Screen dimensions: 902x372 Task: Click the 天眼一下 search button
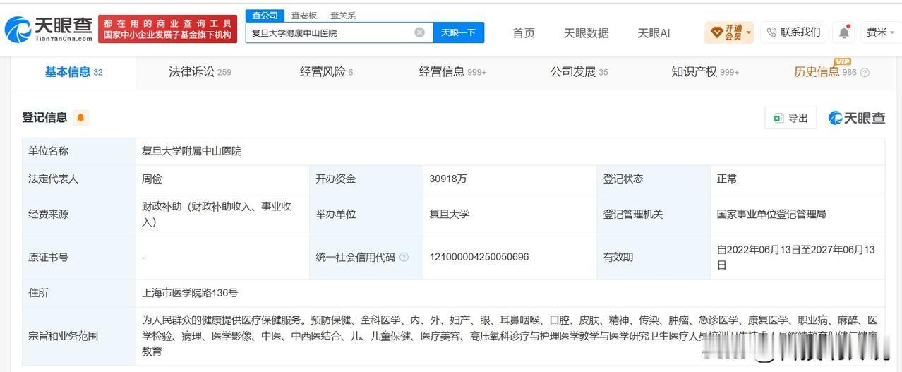pos(459,32)
